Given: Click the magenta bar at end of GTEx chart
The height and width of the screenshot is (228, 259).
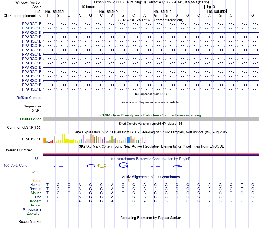Looking at the screenshot, I should 144,142.
